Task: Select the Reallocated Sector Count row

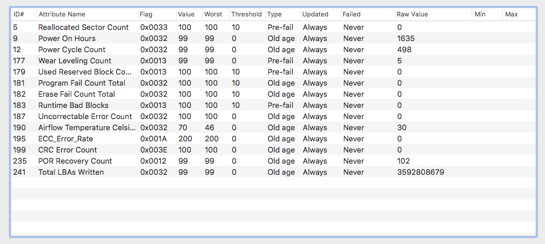Action: 273,27
